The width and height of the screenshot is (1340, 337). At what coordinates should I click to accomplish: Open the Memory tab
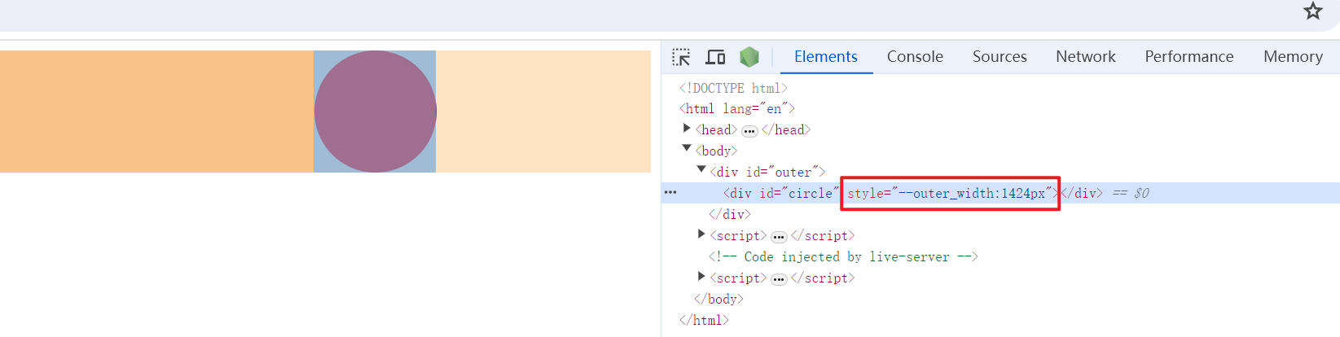tap(1293, 56)
